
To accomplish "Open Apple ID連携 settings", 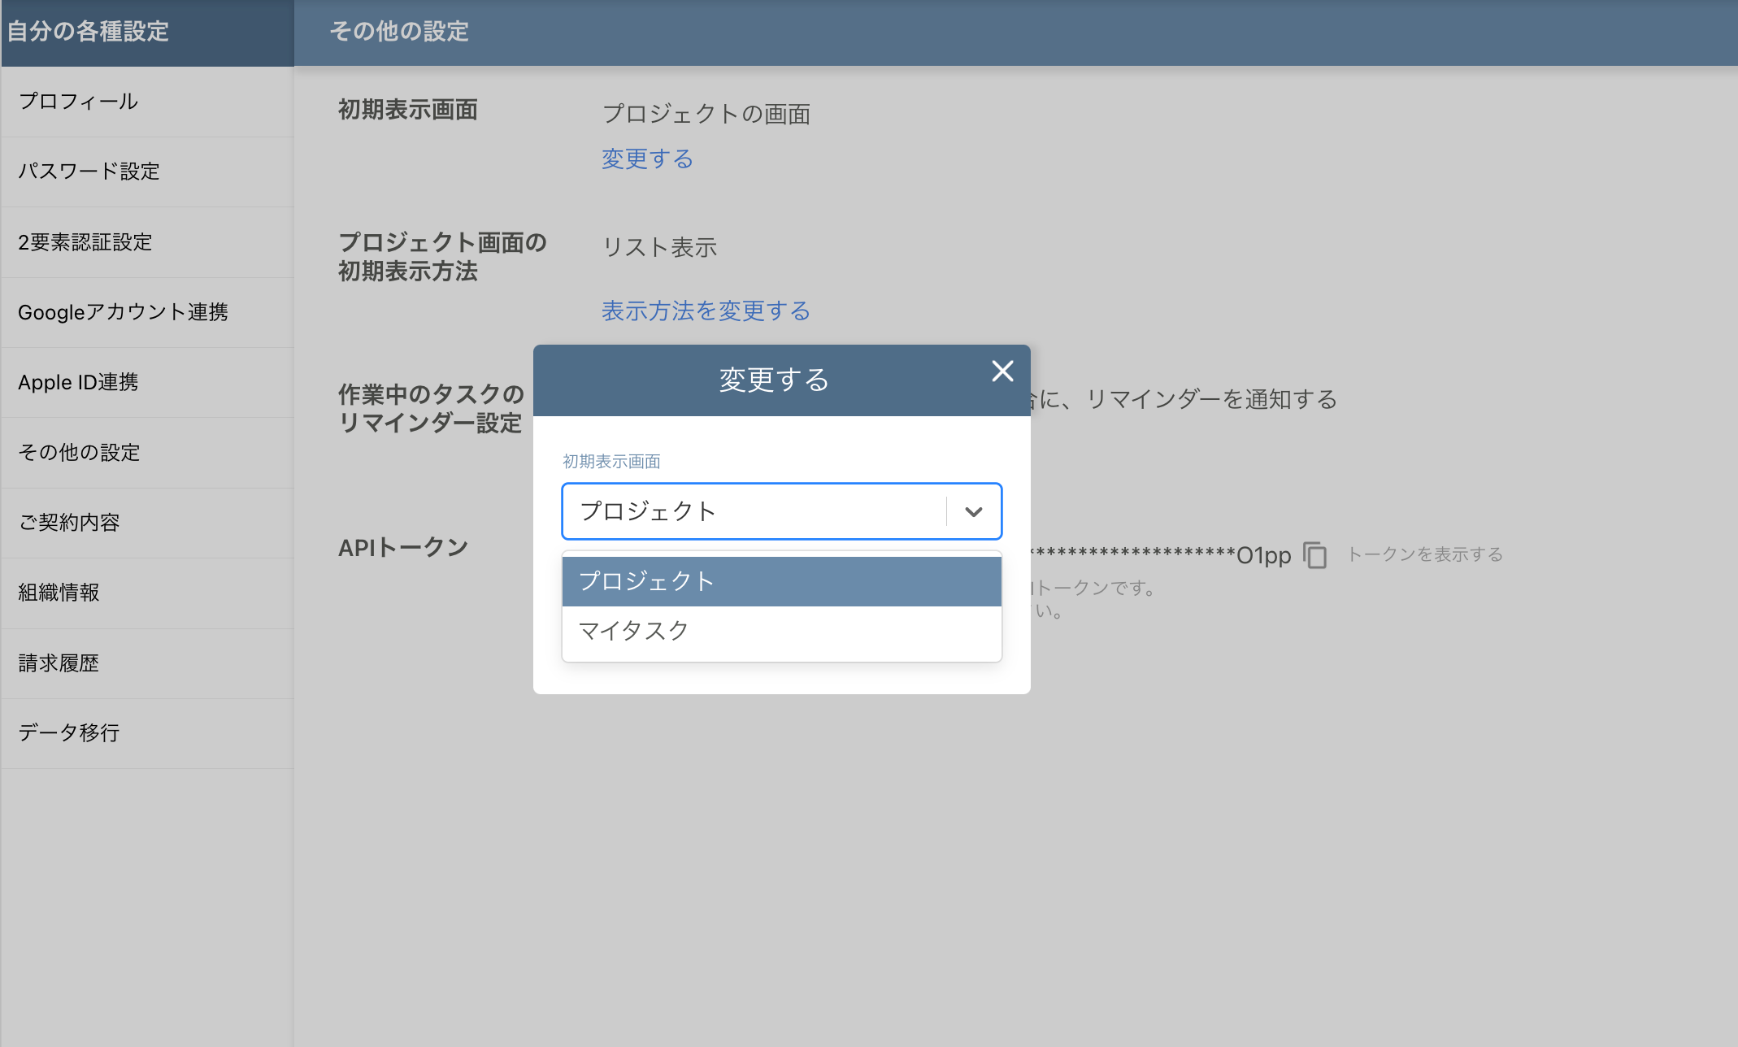I will point(78,382).
